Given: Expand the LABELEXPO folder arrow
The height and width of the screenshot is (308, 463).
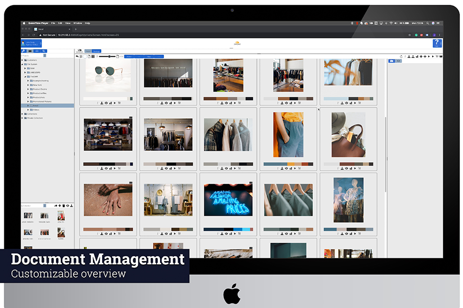Looking at the screenshot, I should pos(25,72).
